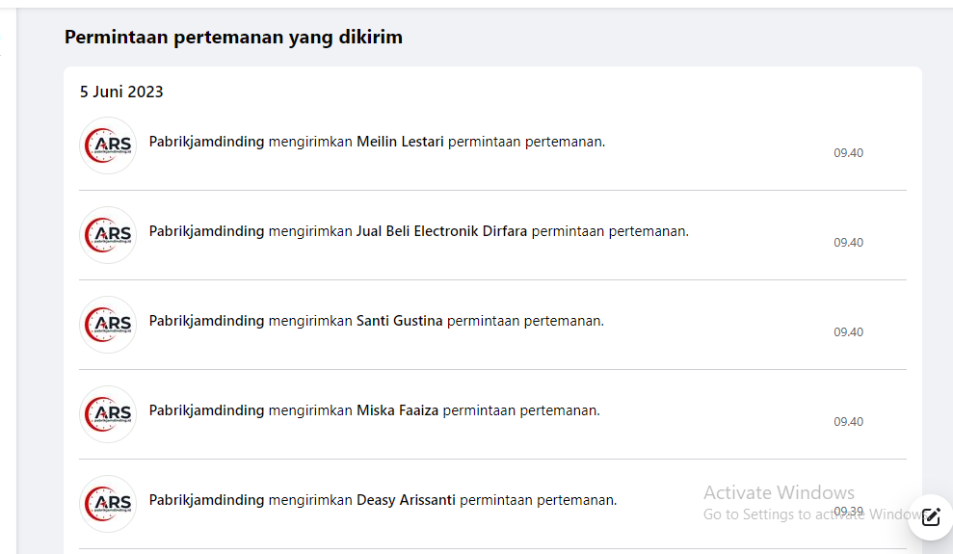Click the 09.40 timestamp of Santi Gustina entry

[848, 332]
